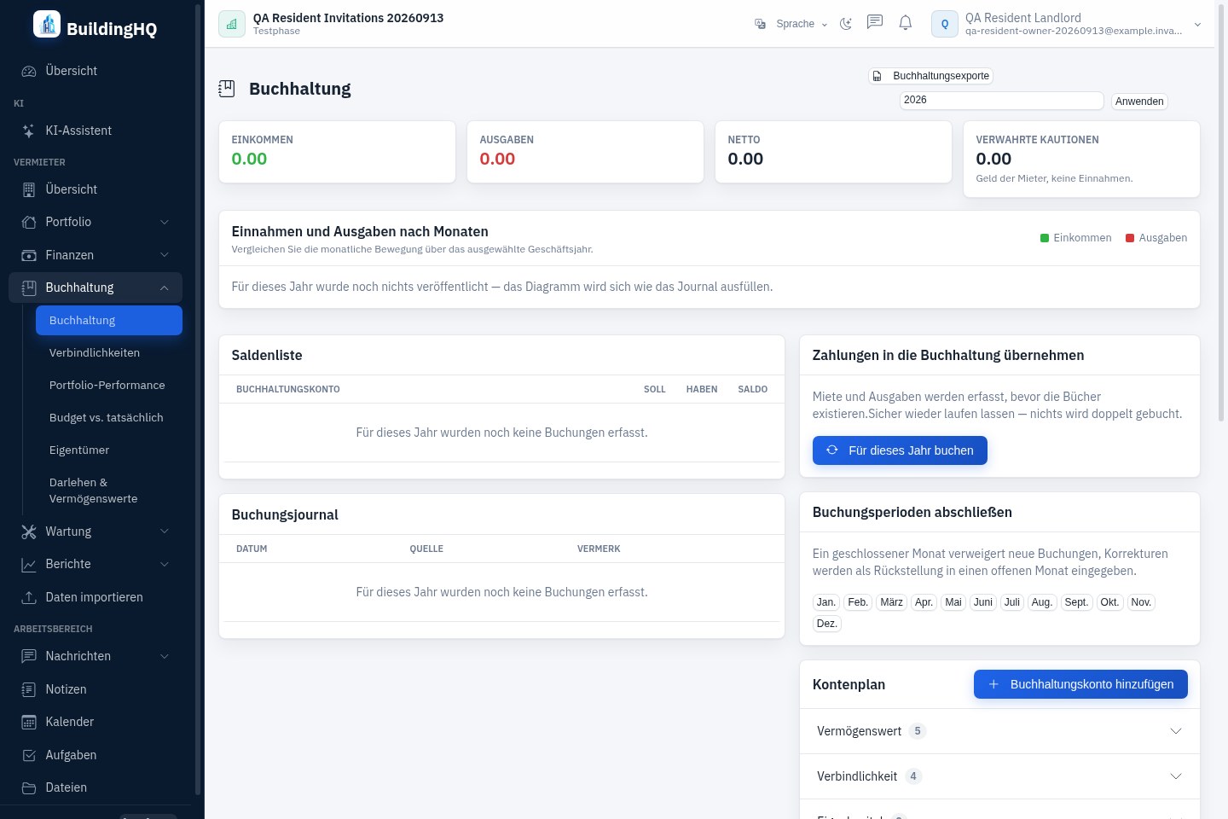Click the user avatar Q icon

(945, 24)
